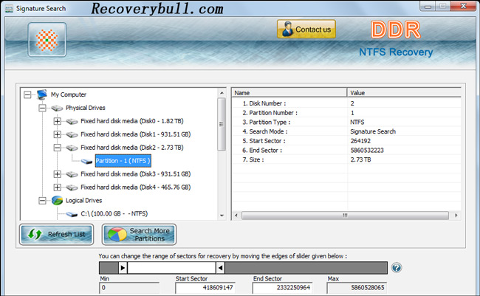Click the orange checkered logo icon
This screenshot has width=480, height=296.
(47, 40)
